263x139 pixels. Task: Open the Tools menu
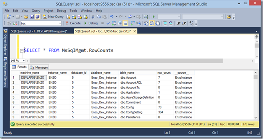tap(73, 11)
